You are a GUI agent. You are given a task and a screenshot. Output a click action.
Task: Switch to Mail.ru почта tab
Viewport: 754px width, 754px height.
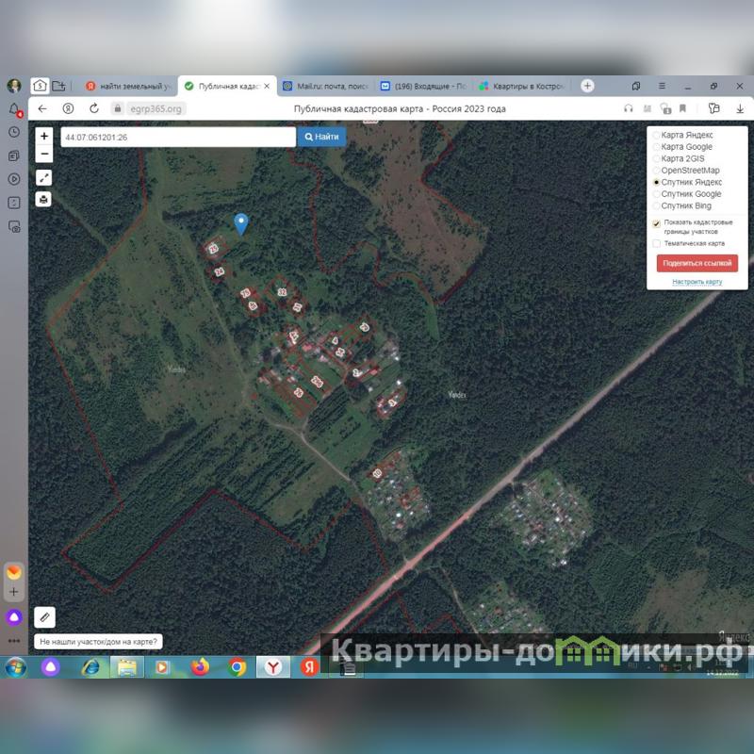[325, 86]
